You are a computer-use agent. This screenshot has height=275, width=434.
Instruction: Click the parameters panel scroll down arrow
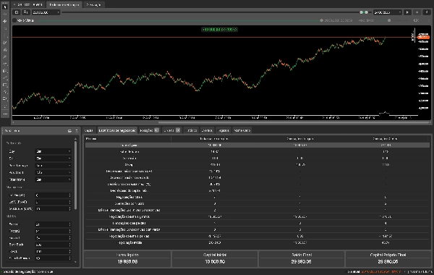(75, 262)
